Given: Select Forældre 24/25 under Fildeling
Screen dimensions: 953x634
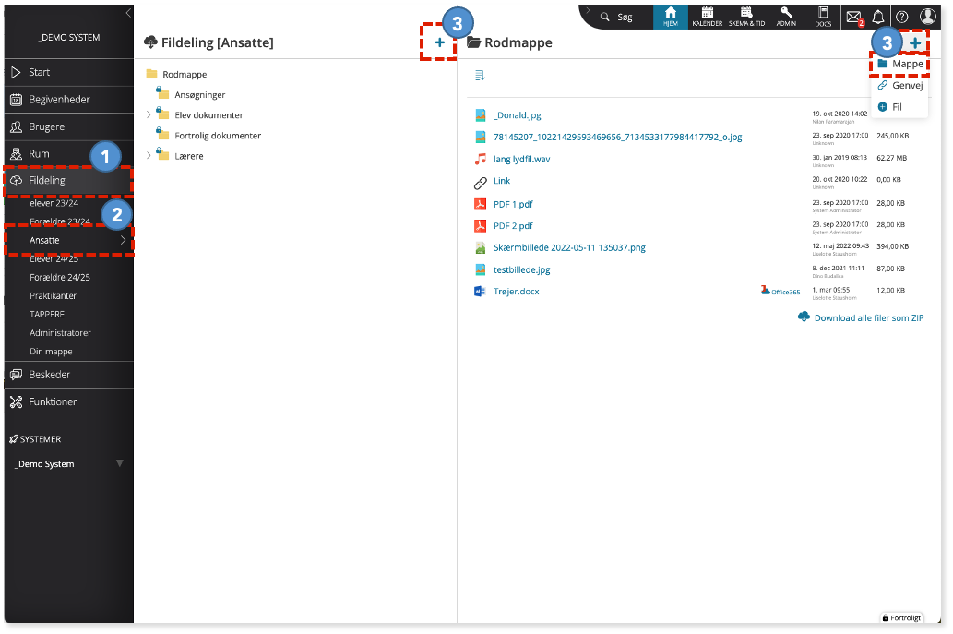Looking at the screenshot, I should coord(60,277).
